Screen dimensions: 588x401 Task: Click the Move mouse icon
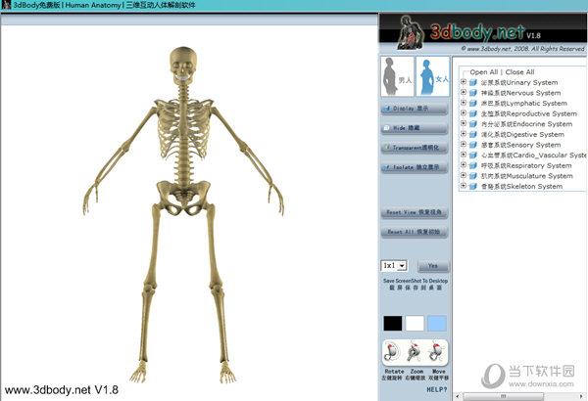[x=437, y=352]
